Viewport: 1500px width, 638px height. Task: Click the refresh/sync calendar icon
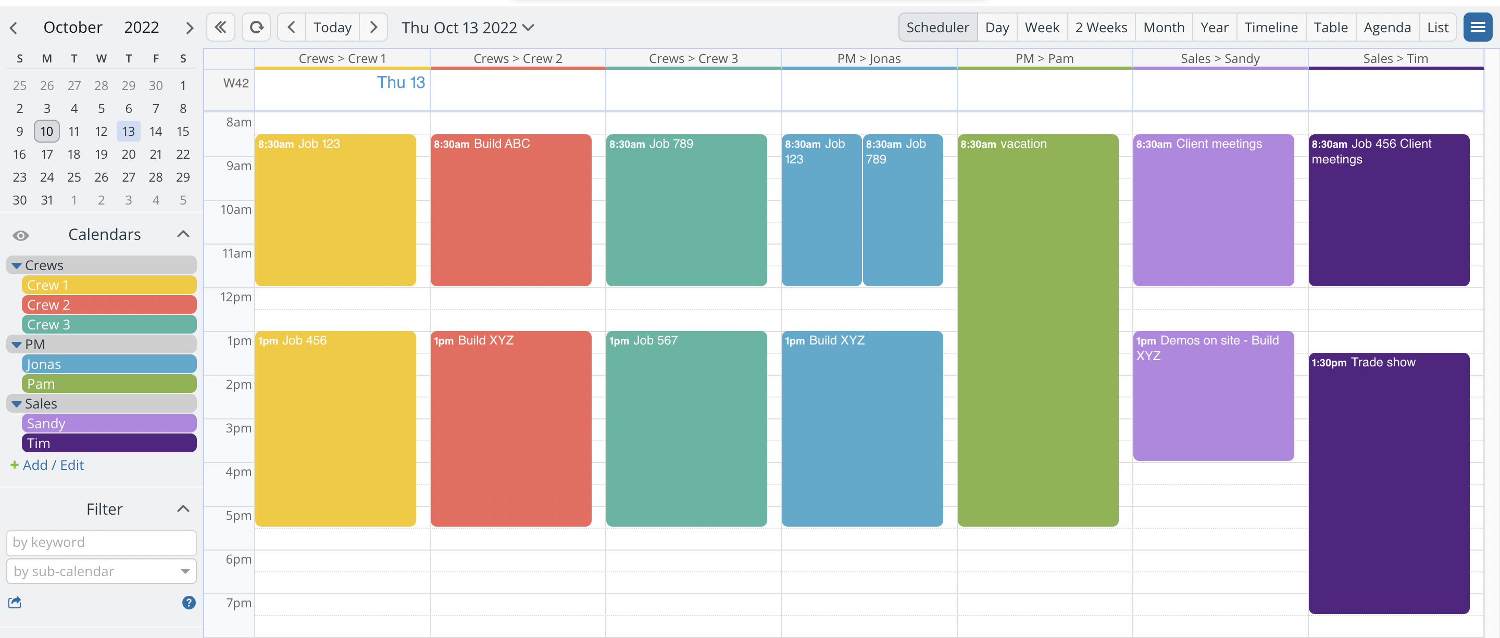(255, 27)
